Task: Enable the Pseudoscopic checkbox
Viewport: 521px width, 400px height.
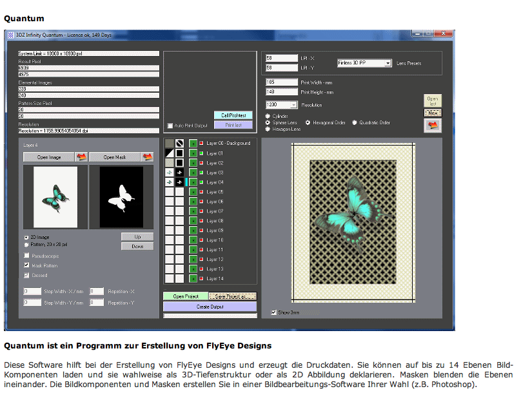Action: [26, 256]
